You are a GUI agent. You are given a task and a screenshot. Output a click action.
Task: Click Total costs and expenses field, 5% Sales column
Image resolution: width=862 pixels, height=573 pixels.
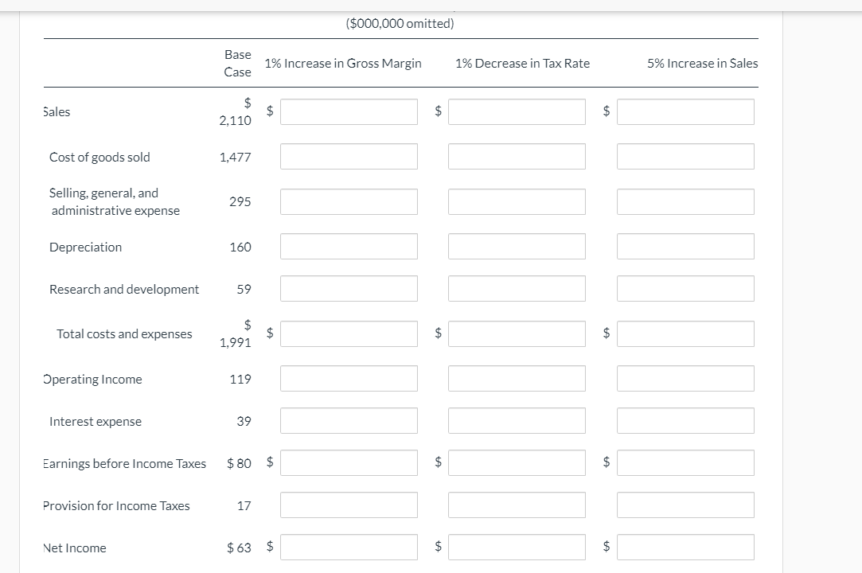pos(685,333)
